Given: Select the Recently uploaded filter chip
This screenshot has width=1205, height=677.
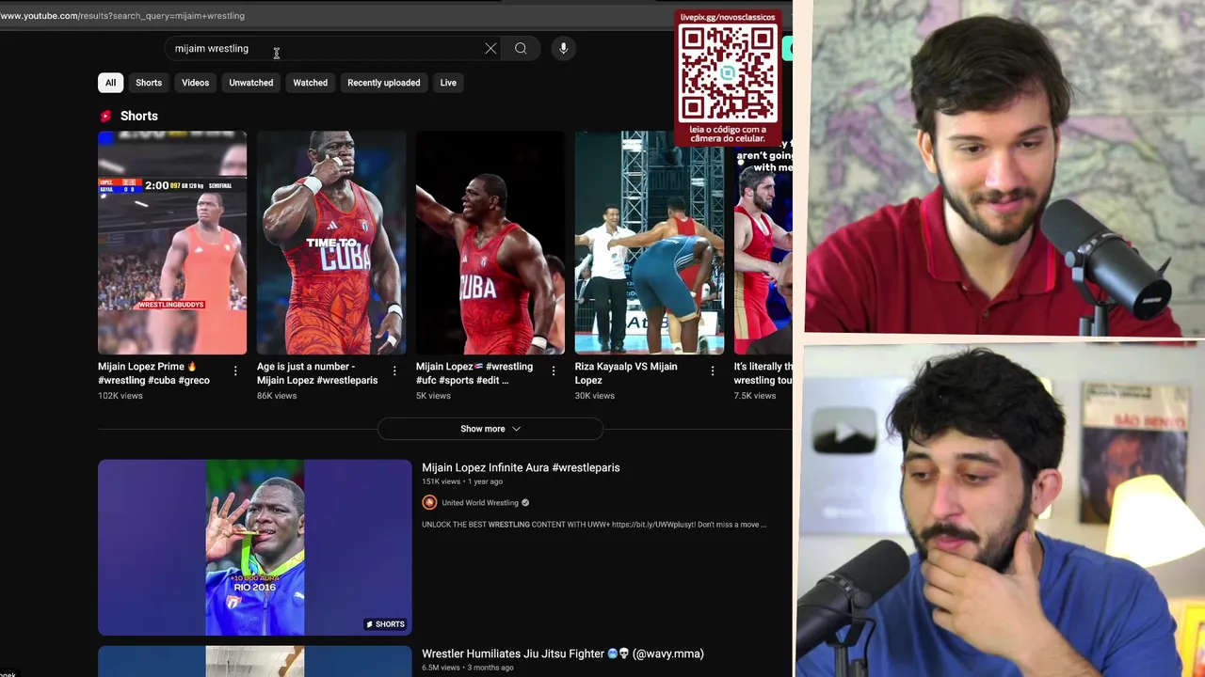Looking at the screenshot, I should pyautogui.click(x=383, y=83).
